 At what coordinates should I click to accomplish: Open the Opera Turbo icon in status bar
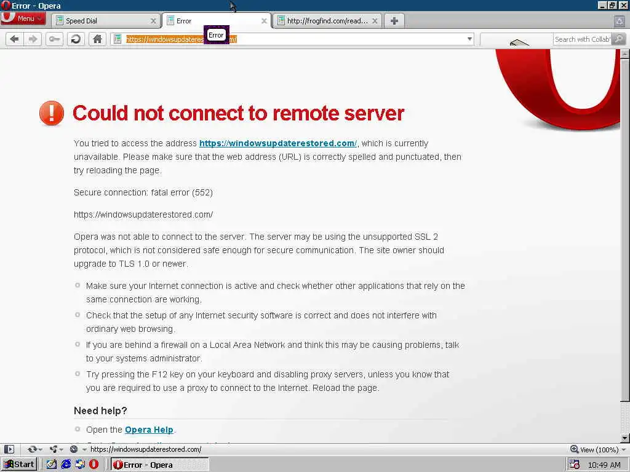pos(74,449)
